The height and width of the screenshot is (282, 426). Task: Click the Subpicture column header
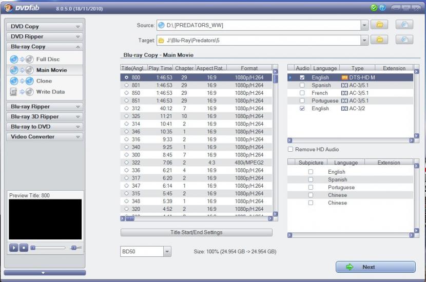click(x=311, y=163)
